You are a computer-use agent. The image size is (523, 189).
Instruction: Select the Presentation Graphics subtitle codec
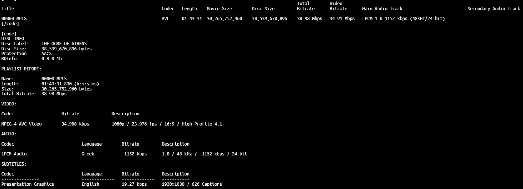pyautogui.click(x=28, y=184)
